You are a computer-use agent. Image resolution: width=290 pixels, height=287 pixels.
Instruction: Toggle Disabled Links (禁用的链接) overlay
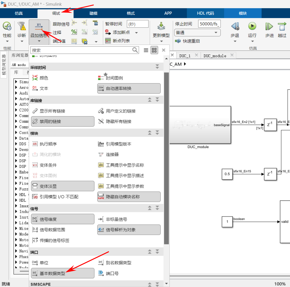click(x=63, y=122)
